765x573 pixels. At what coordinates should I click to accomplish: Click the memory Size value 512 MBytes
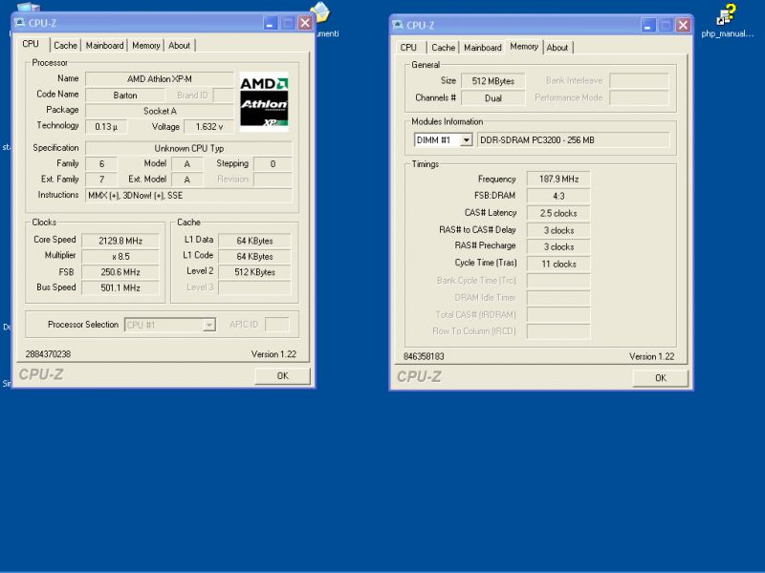pos(492,81)
